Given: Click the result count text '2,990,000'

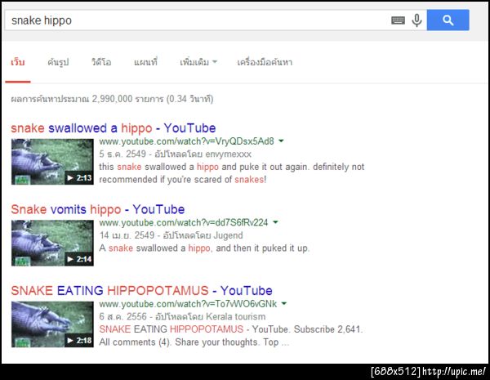Looking at the screenshot, I should point(112,99).
